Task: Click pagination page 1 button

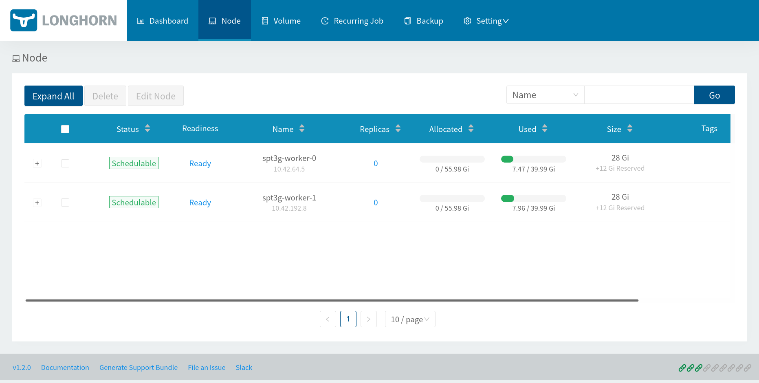Action: click(348, 319)
